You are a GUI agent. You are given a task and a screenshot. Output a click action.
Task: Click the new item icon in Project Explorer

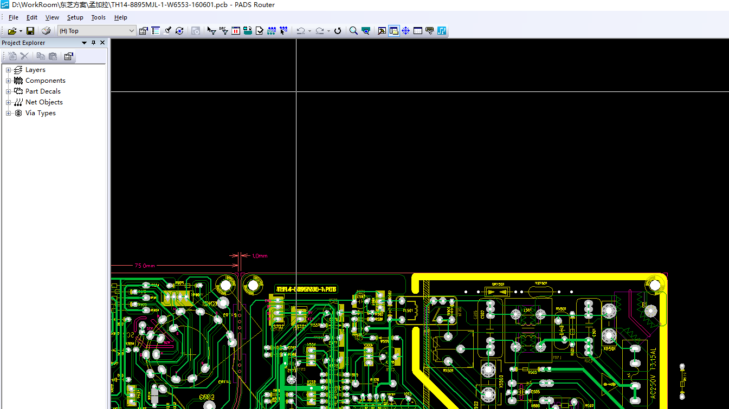[12, 56]
